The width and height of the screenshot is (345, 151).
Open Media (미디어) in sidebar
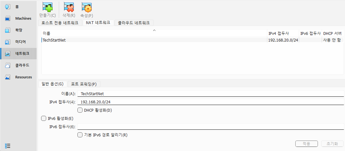click(x=18, y=42)
